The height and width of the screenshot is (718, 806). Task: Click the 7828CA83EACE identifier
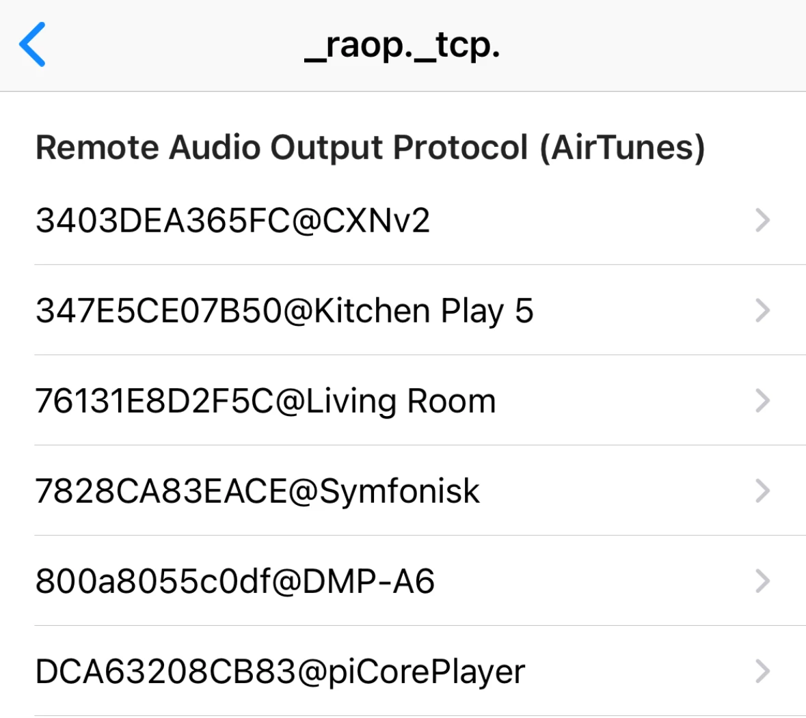pyautogui.click(x=161, y=491)
